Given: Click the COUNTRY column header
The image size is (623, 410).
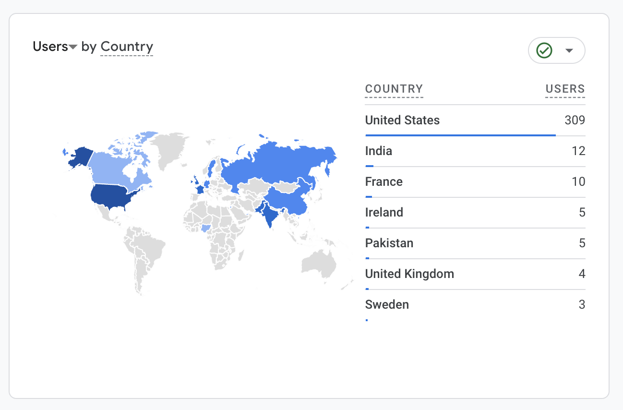Looking at the screenshot, I should pos(394,89).
